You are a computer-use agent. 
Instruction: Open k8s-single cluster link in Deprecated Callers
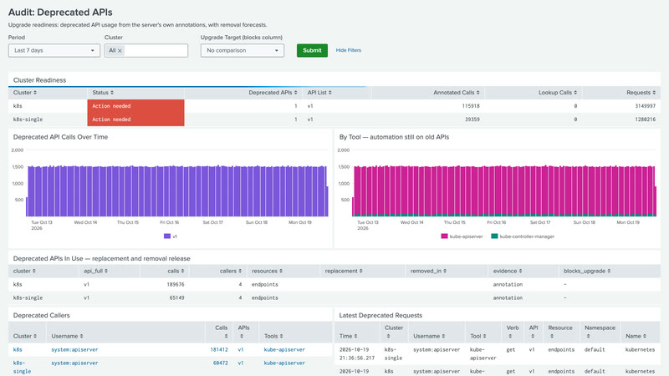23,367
